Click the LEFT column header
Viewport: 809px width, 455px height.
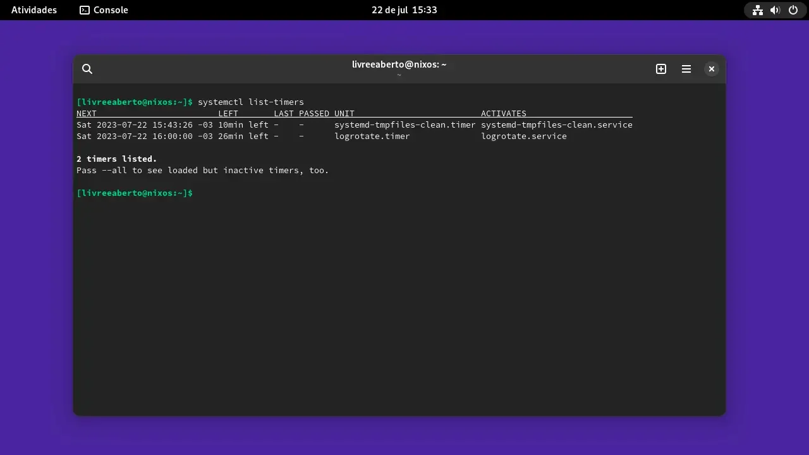[228, 114]
